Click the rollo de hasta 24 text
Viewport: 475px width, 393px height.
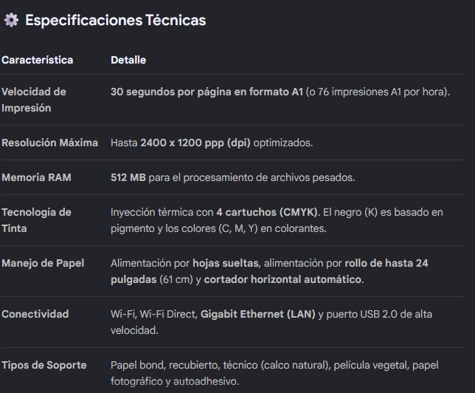[386, 263]
